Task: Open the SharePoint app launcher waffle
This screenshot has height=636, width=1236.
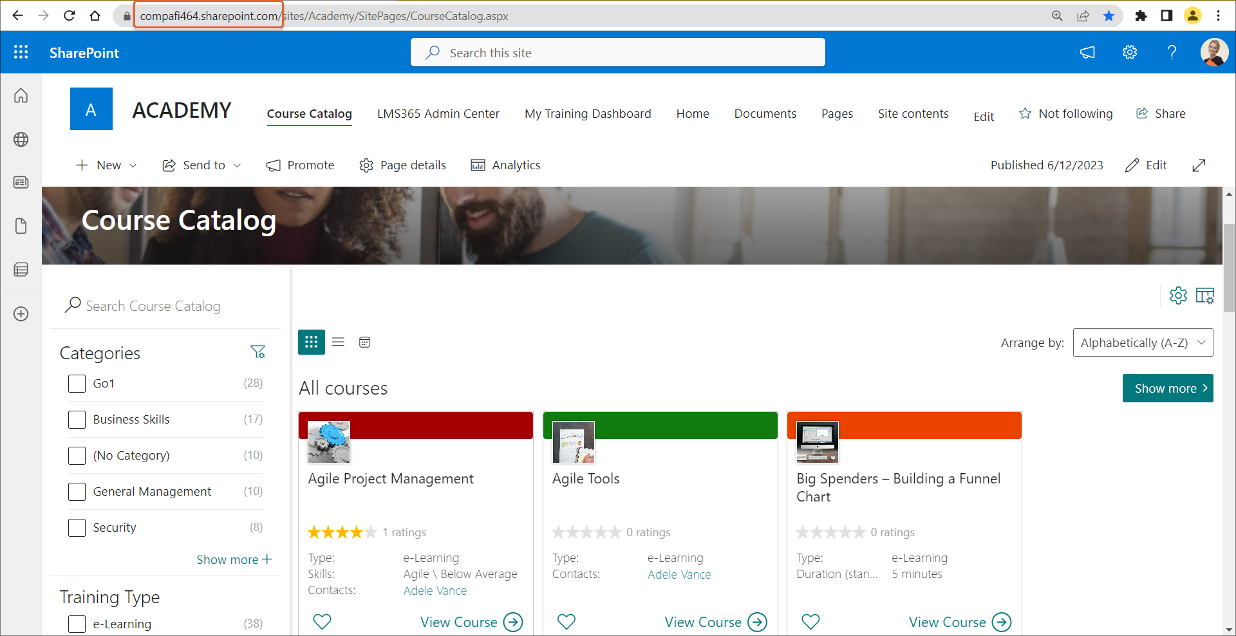Action: pyautogui.click(x=21, y=52)
